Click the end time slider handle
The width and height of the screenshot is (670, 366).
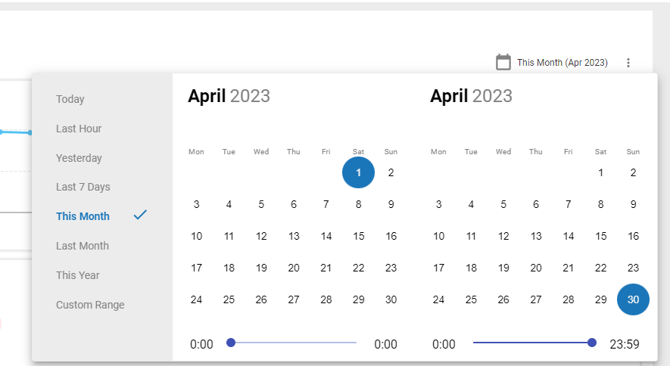[x=592, y=343]
